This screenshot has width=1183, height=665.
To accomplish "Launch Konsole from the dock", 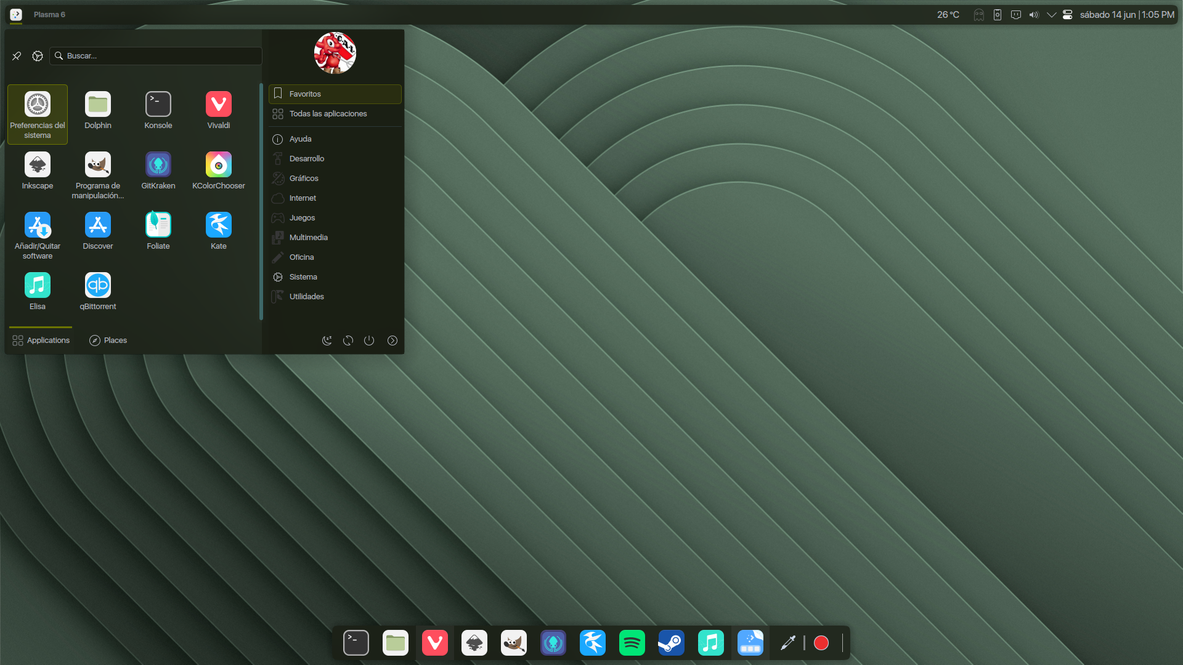I will (x=356, y=643).
